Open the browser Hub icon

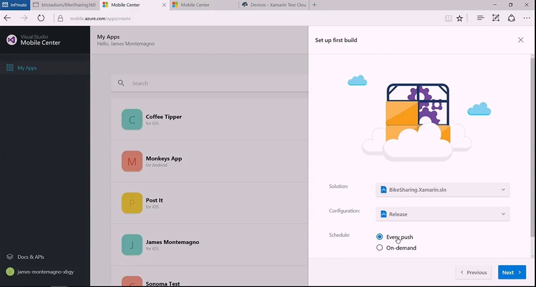click(480, 18)
